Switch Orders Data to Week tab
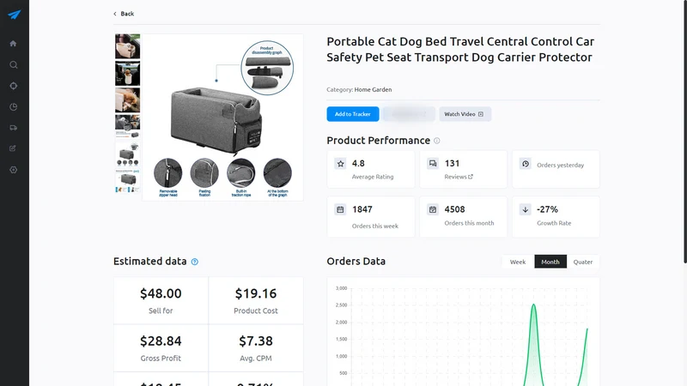Image resolution: width=687 pixels, height=386 pixels. click(x=518, y=262)
